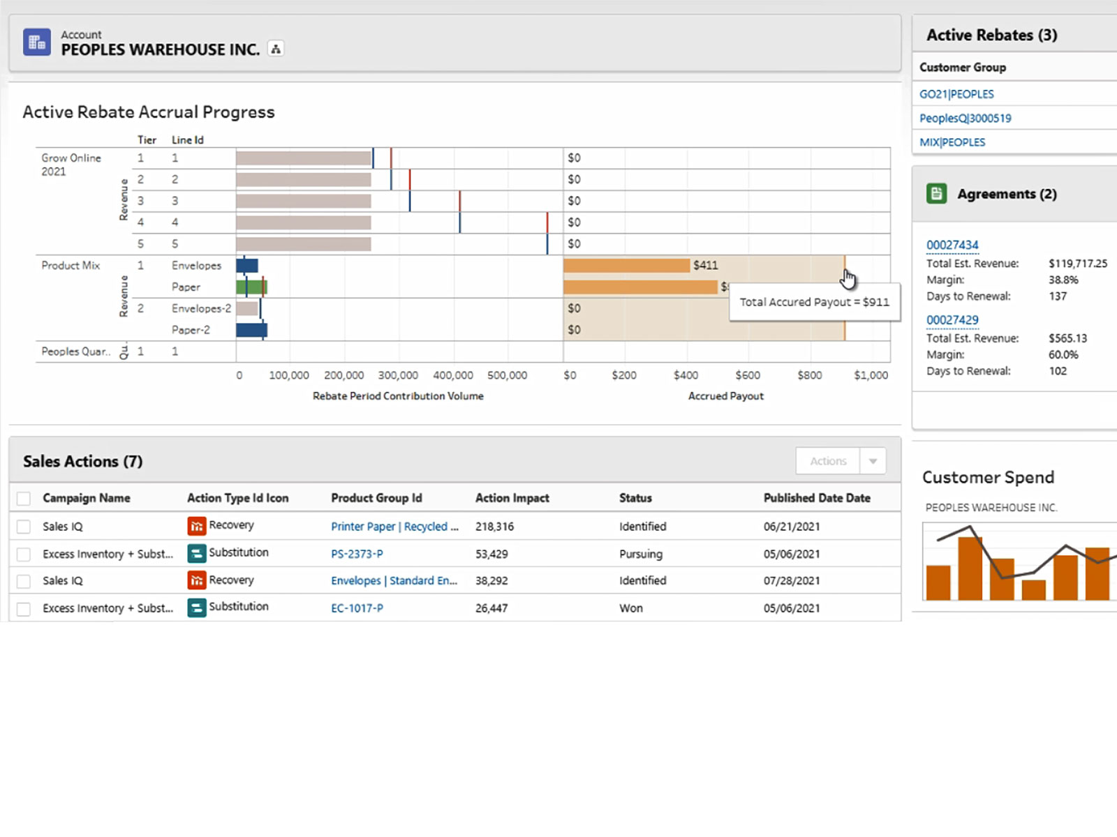Select the Peoples Quar.. row label
Image resolution: width=1117 pixels, height=837 pixels.
(x=75, y=352)
